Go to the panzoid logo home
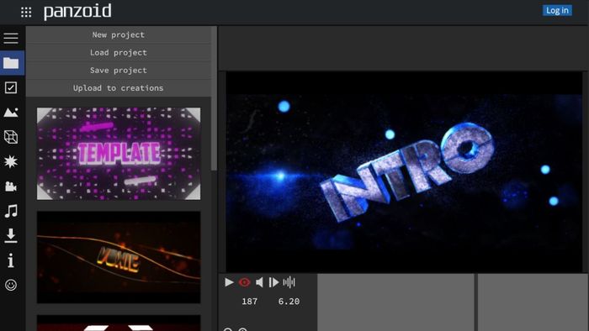 click(x=77, y=12)
